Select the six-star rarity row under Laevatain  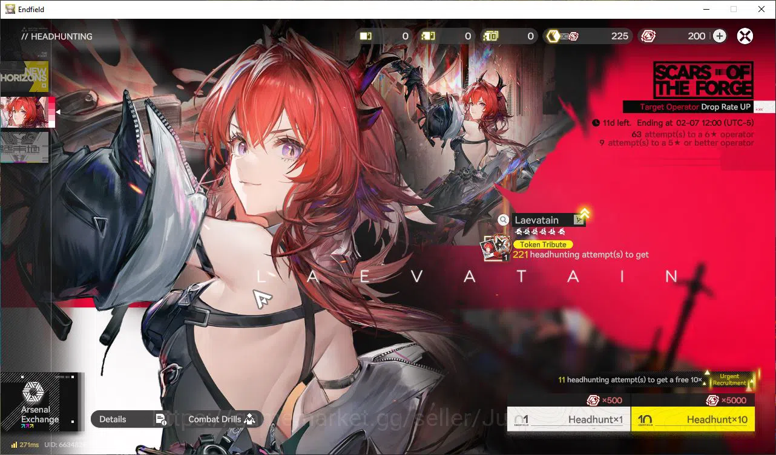click(x=540, y=232)
